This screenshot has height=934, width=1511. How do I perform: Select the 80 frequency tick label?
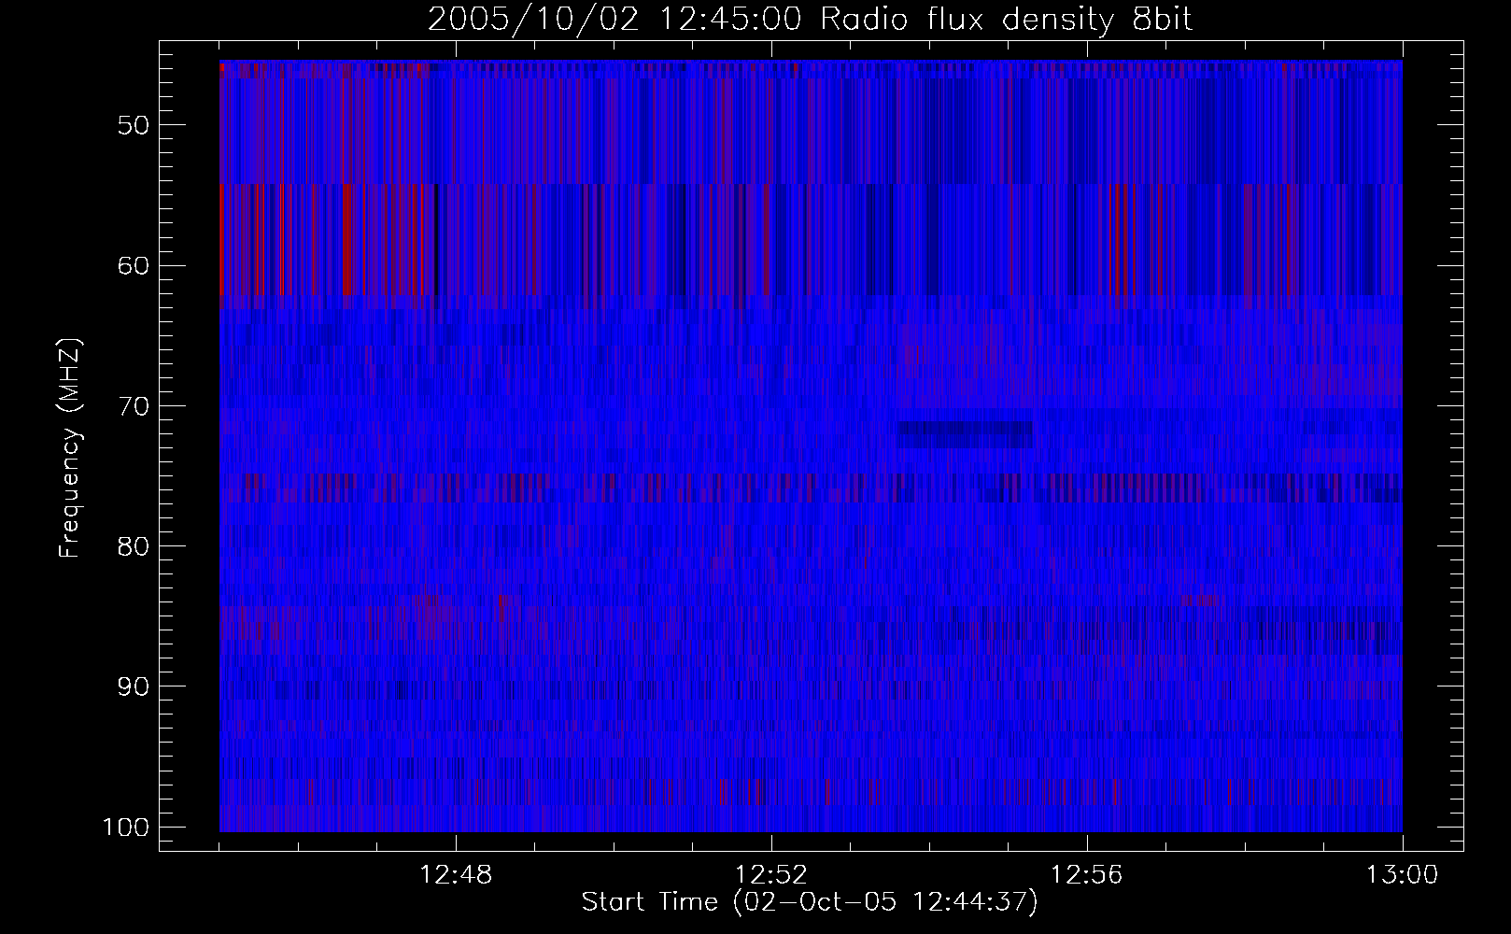[x=134, y=545]
